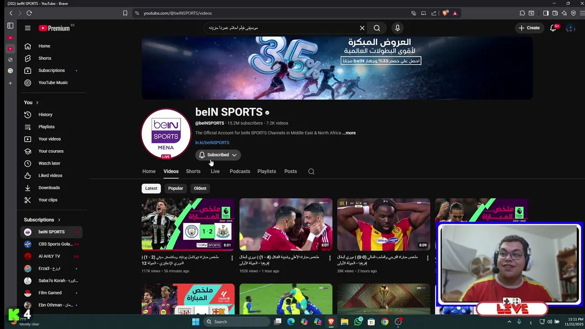
Task: Start voice search with the microphone icon
Action: coord(397,28)
